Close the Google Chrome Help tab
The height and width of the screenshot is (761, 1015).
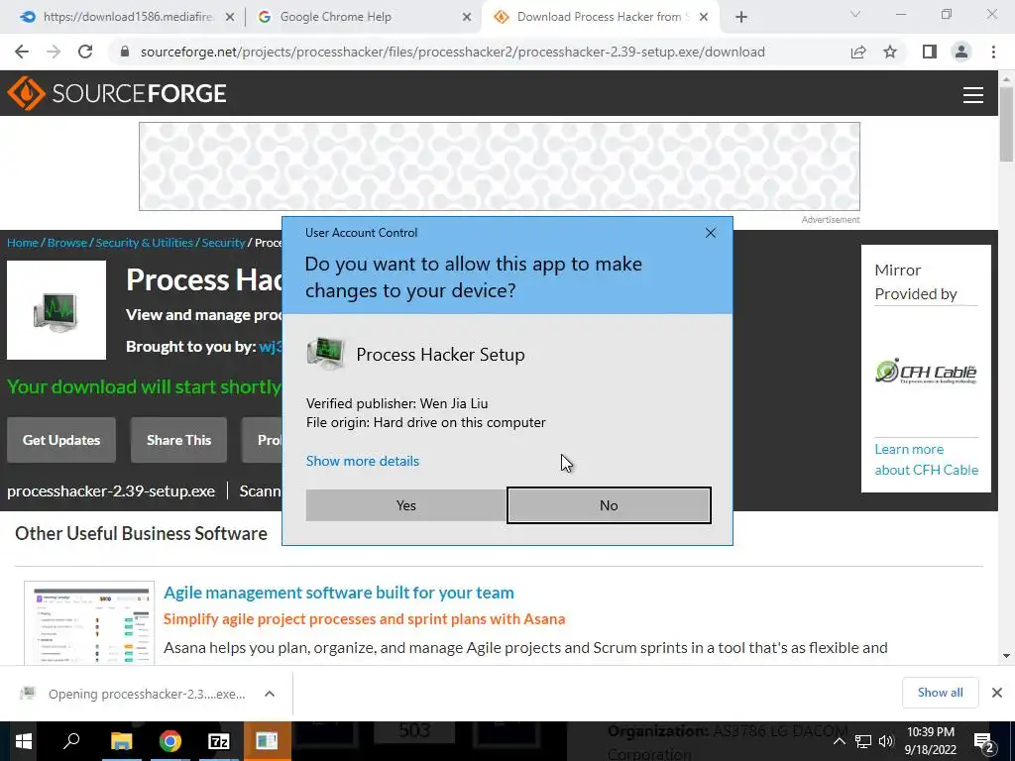(467, 18)
